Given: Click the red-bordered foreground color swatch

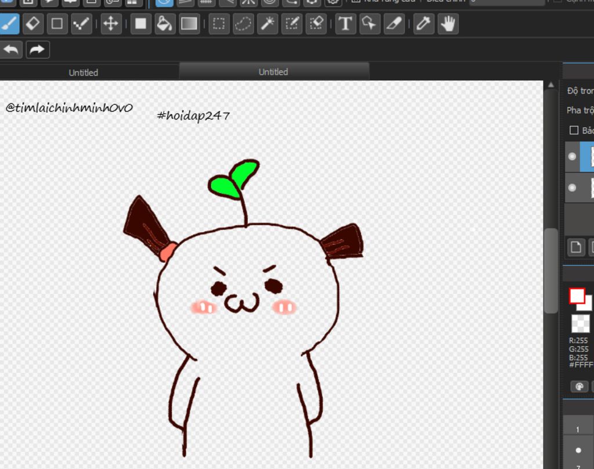Looking at the screenshot, I should (577, 296).
